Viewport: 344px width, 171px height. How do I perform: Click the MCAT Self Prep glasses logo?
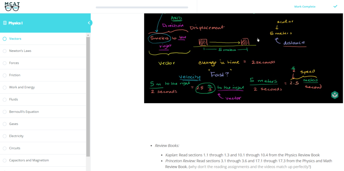tap(12, 7)
